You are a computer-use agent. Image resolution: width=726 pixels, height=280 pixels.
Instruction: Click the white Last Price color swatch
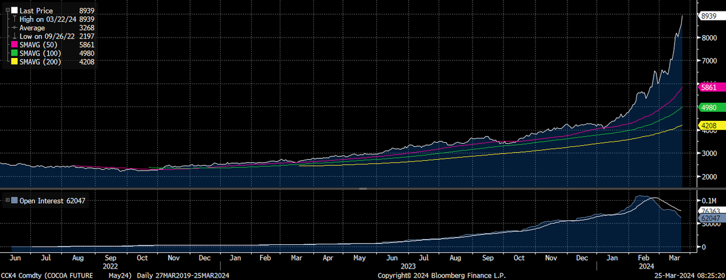click(x=15, y=11)
